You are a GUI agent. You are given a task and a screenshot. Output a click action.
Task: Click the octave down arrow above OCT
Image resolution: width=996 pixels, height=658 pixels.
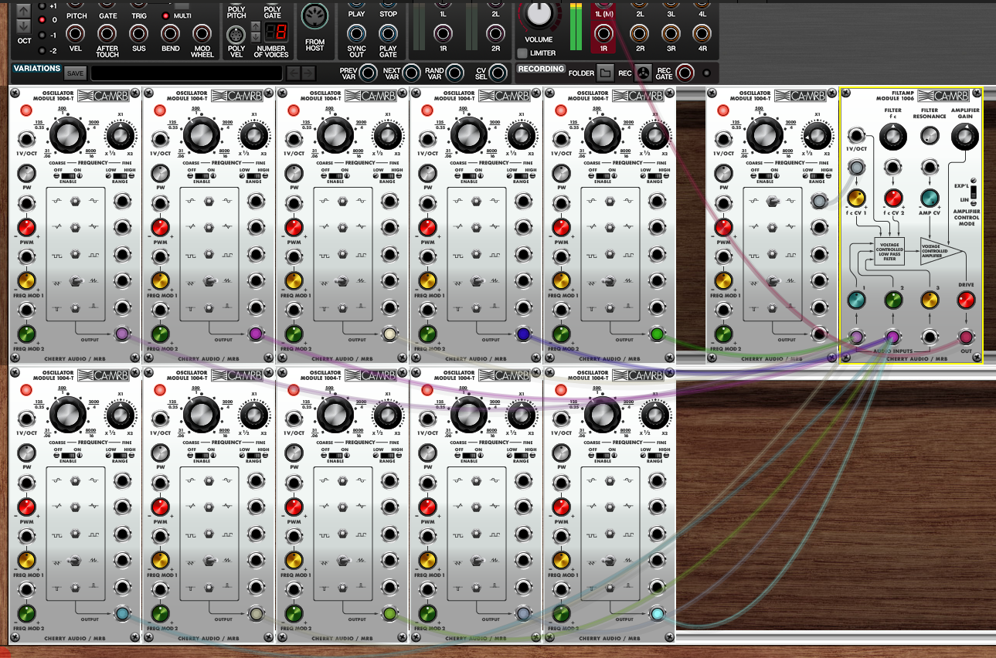(24, 27)
